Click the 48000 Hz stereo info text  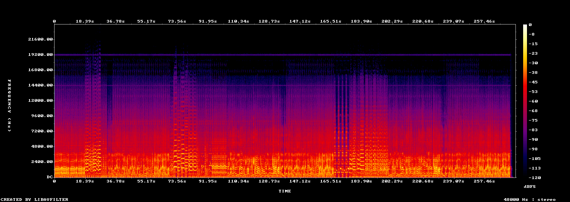(x=530, y=199)
